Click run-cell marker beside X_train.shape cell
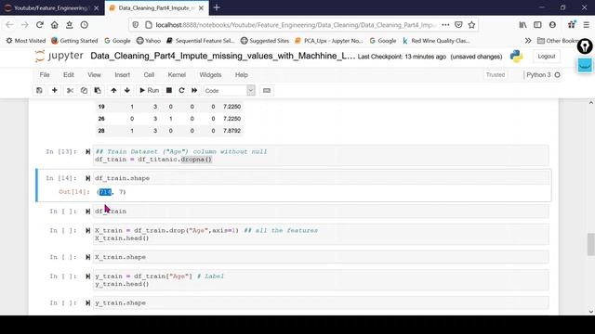Screen dimensions: 595x334 [87, 257]
